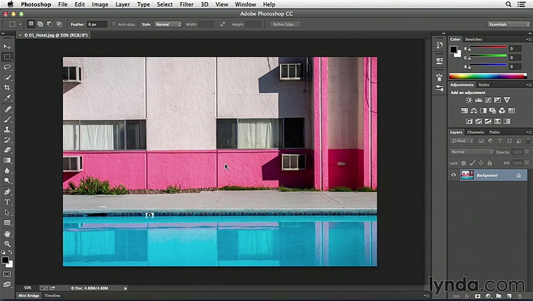533x301 pixels.
Task: Select the Spot Healing Brush tool
Action: point(7,109)
